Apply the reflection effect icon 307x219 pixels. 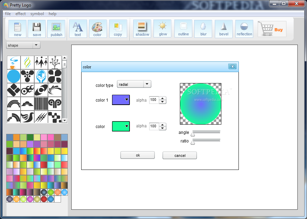pyautogui.click(x=244, y=29)
